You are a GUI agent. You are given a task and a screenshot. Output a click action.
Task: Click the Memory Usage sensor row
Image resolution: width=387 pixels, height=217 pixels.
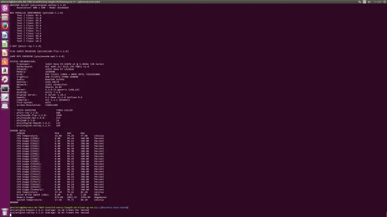tap(61, 197)
